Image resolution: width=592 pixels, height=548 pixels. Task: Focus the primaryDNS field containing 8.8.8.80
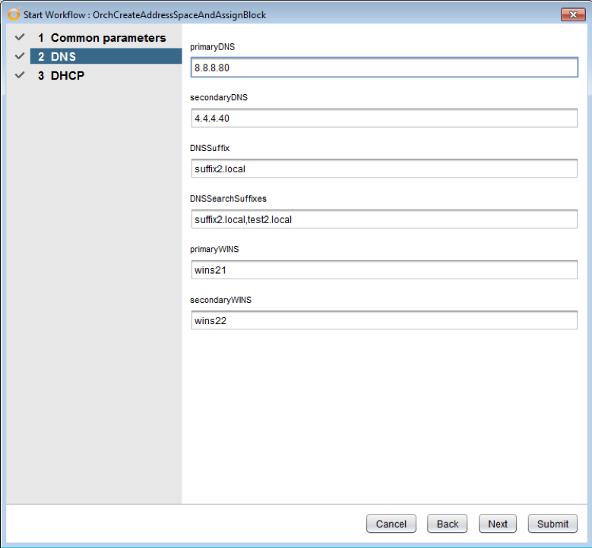384,68
